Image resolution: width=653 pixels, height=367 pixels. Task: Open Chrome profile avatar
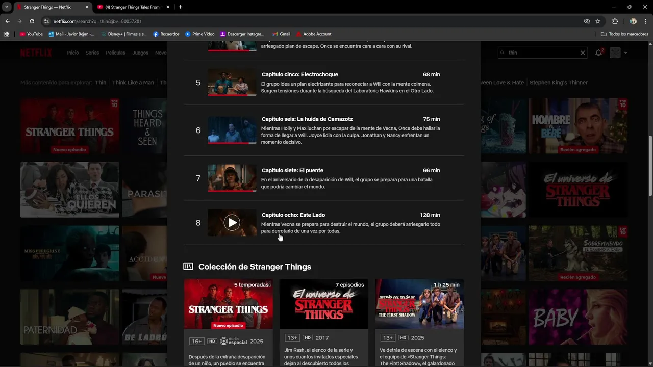point(633,21)
